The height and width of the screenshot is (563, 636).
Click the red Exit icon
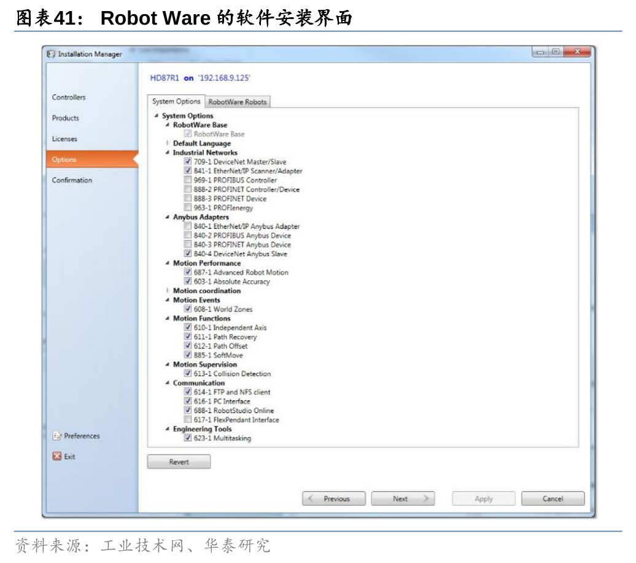(56, 456)
